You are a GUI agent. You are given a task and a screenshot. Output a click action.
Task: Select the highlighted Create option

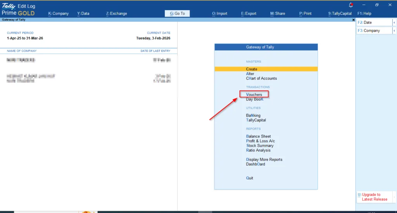tap(252, 69)
